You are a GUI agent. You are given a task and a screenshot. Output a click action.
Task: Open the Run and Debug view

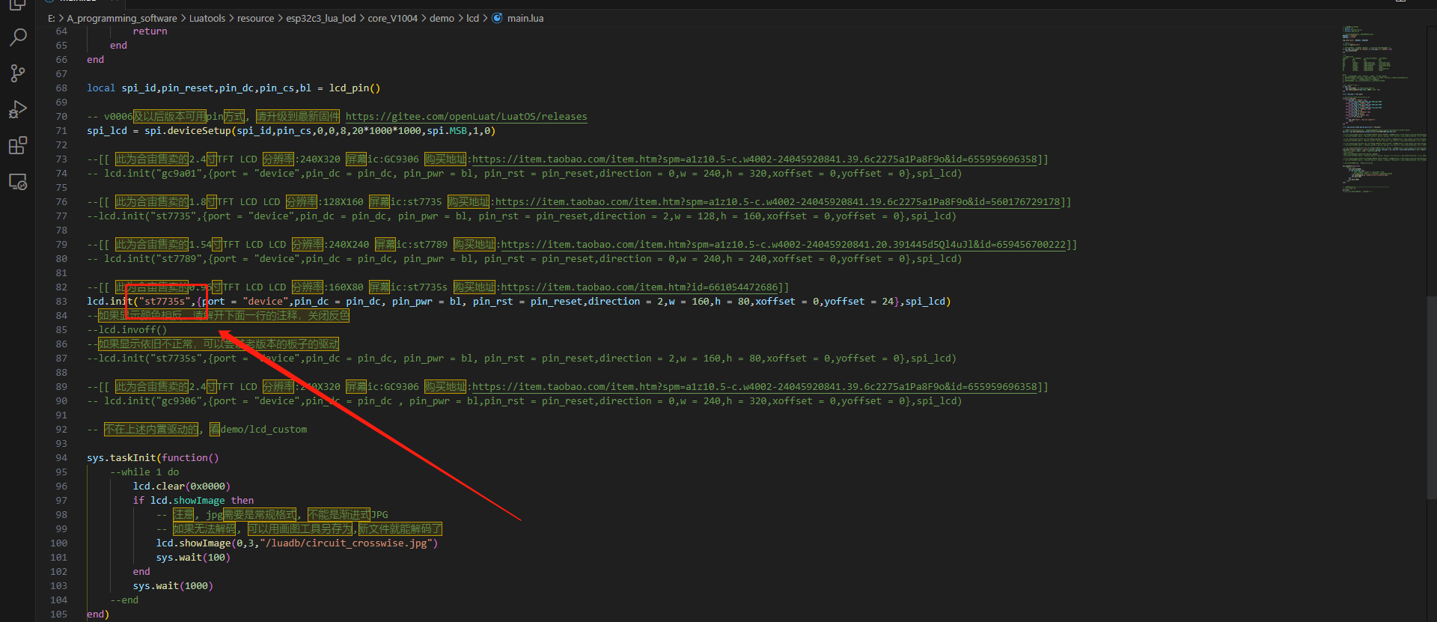pos(18,109)
